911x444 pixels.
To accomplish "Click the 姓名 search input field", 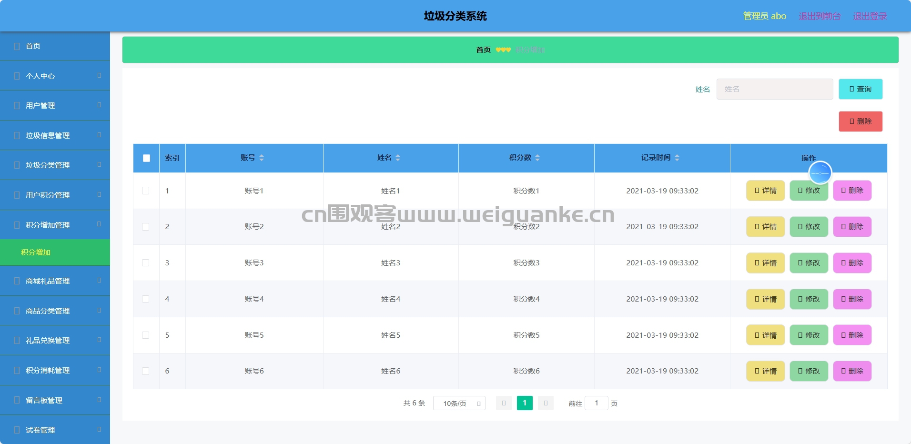I will coord(775,89).
